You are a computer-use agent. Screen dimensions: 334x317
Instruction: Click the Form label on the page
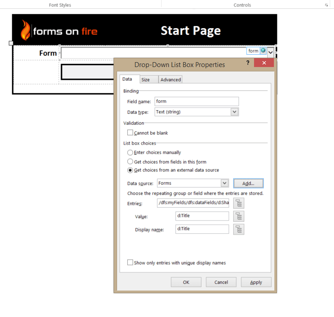(x=48, y=53)
